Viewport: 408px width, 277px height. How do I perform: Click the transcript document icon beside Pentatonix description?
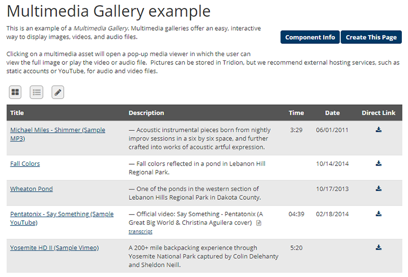coord(259,223)
